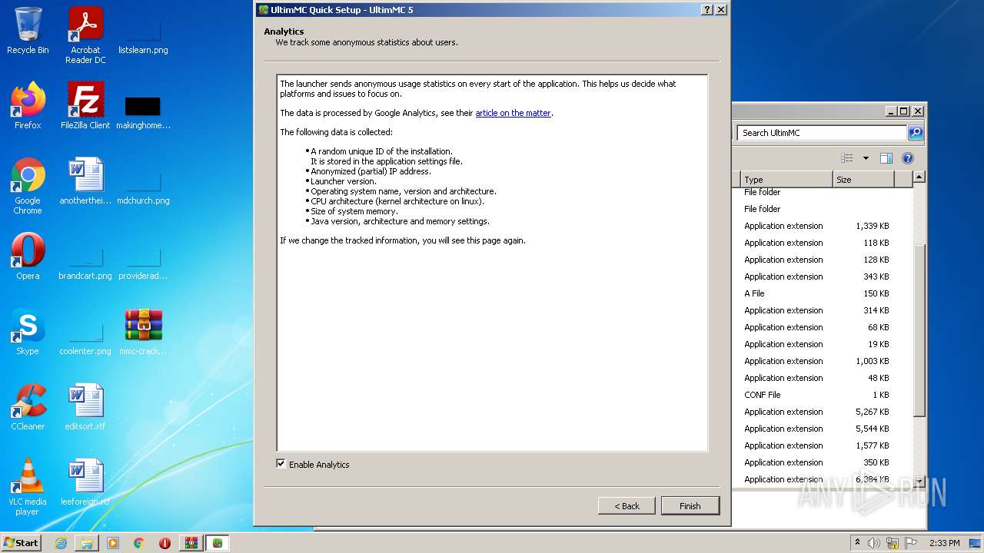984x553 pixels.
Task: Open Windows Explorer taskbar button
Action: click(x=87, y=543)
